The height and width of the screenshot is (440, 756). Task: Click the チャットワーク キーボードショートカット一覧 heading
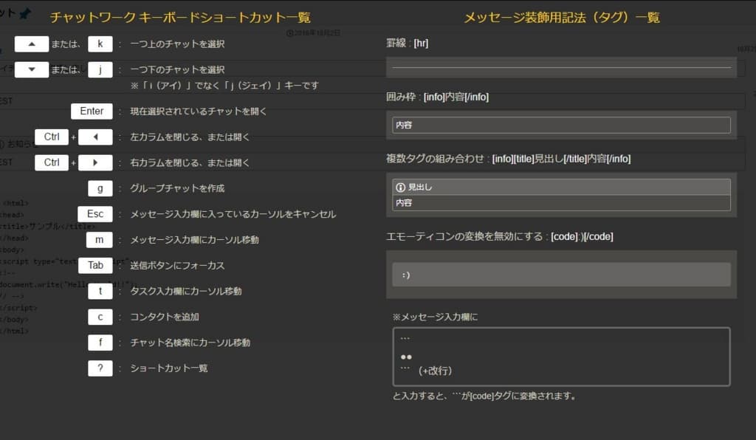(x=180, y=18)
